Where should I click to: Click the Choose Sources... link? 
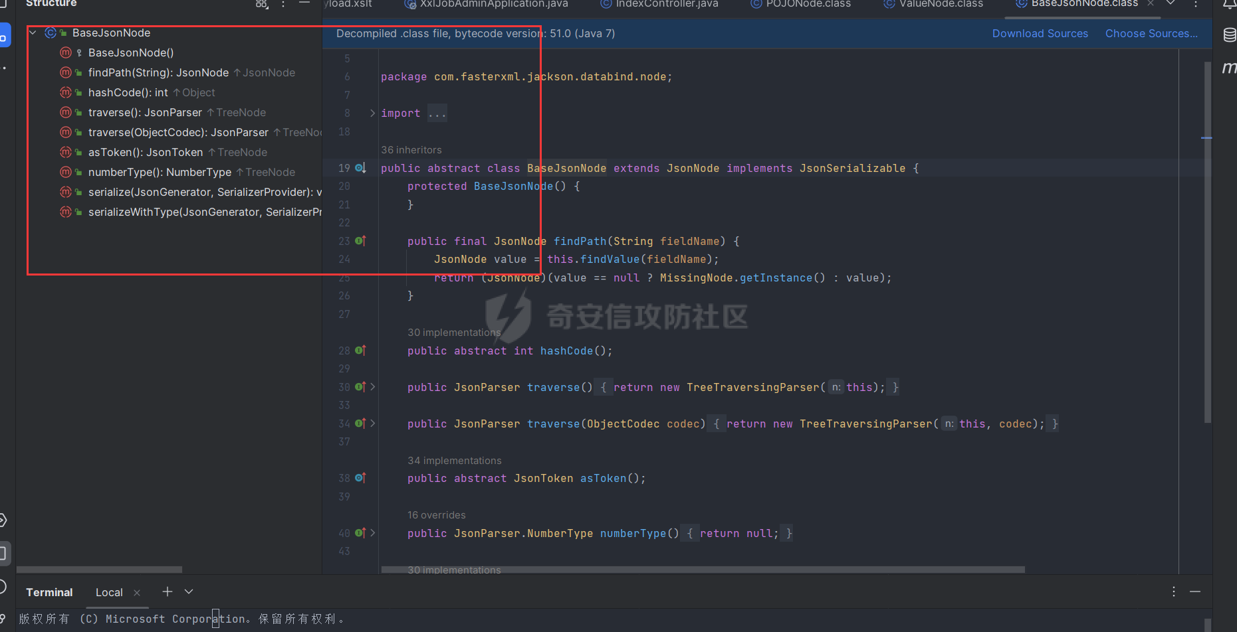click(1151, 33)
